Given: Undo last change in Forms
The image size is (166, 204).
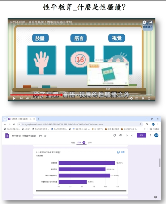Looking at the screenshot, I should click(x=127, y=135).
